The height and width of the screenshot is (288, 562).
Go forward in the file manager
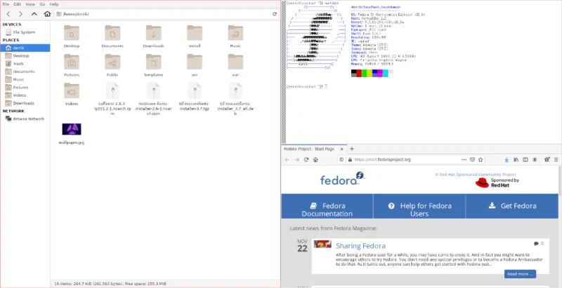[20, 14]
